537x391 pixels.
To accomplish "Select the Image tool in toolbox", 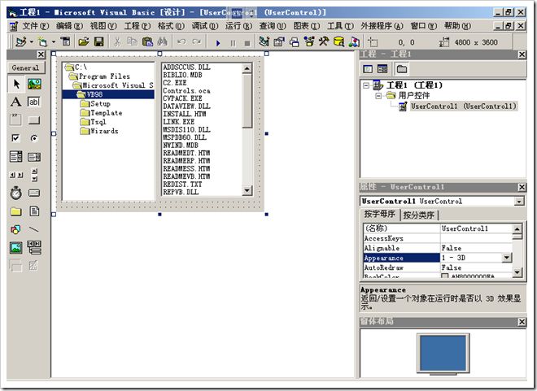I will click(x=15, y=248).
